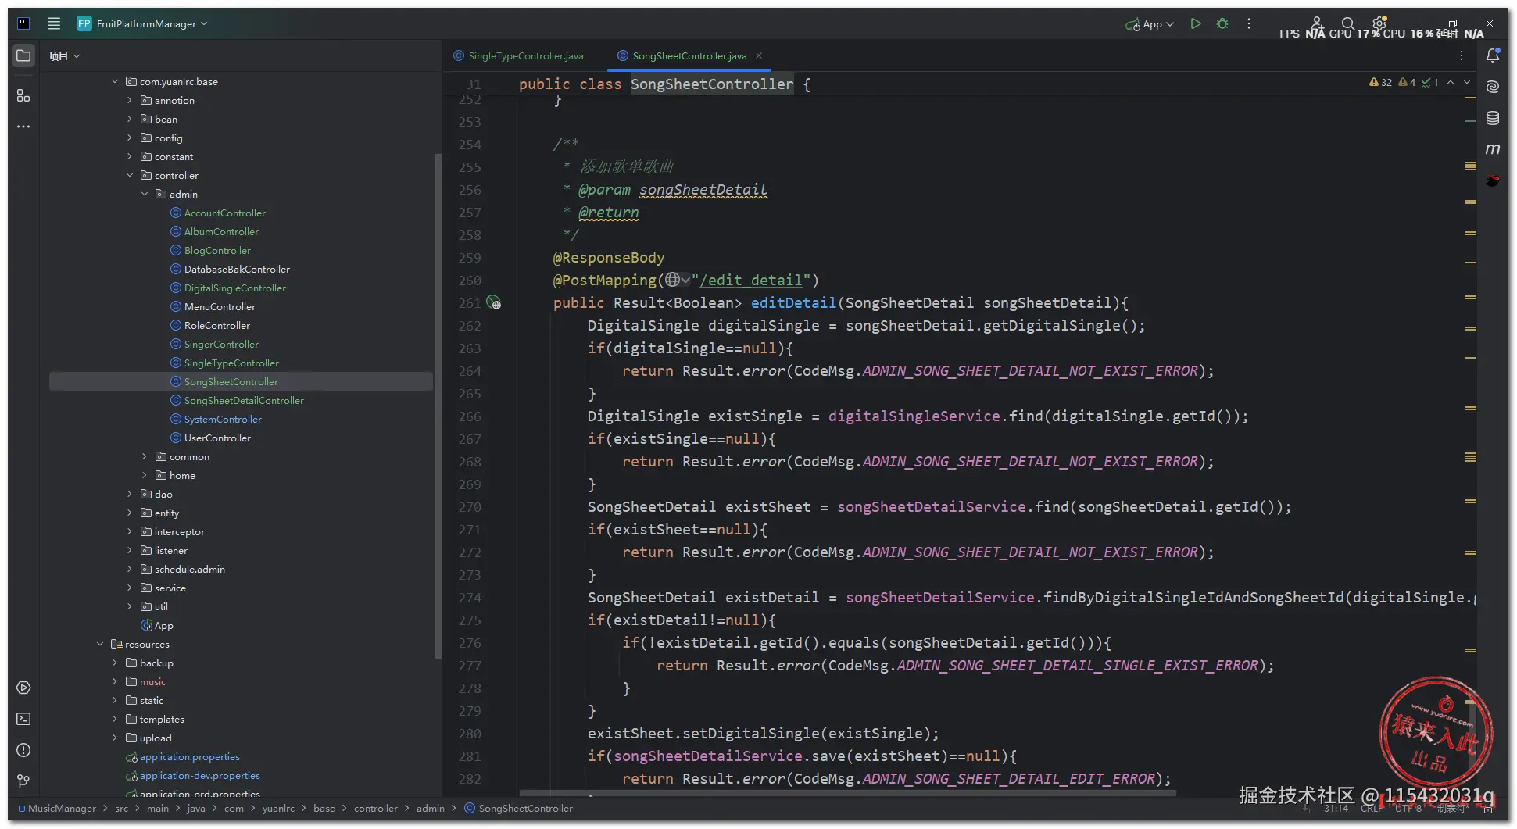
Task: Collapse the admin package
Action: click(145, 194)
